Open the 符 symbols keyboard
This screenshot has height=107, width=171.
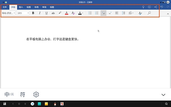pyautogui.click(x=23, y=94)
